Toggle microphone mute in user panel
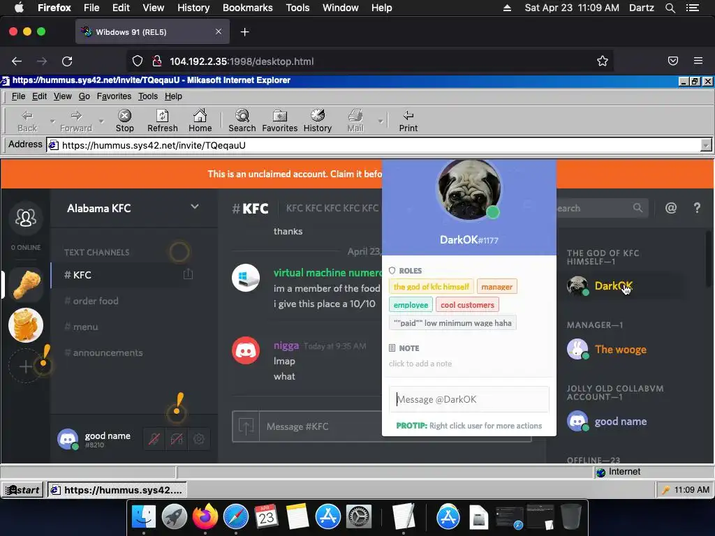 [154, 439]
